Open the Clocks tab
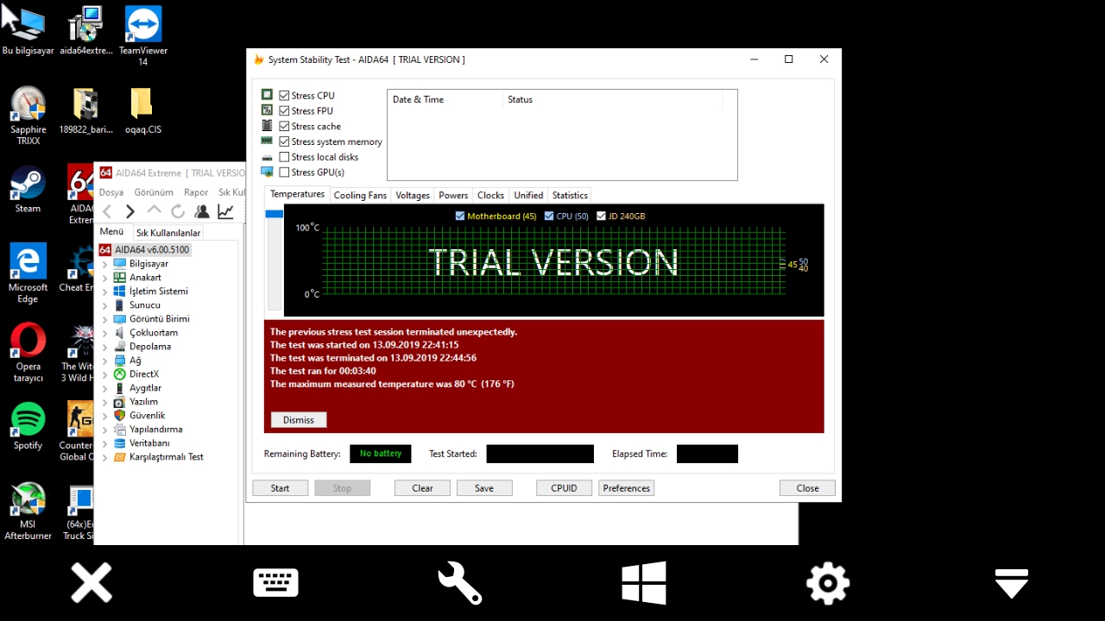 tap(490, 196)
